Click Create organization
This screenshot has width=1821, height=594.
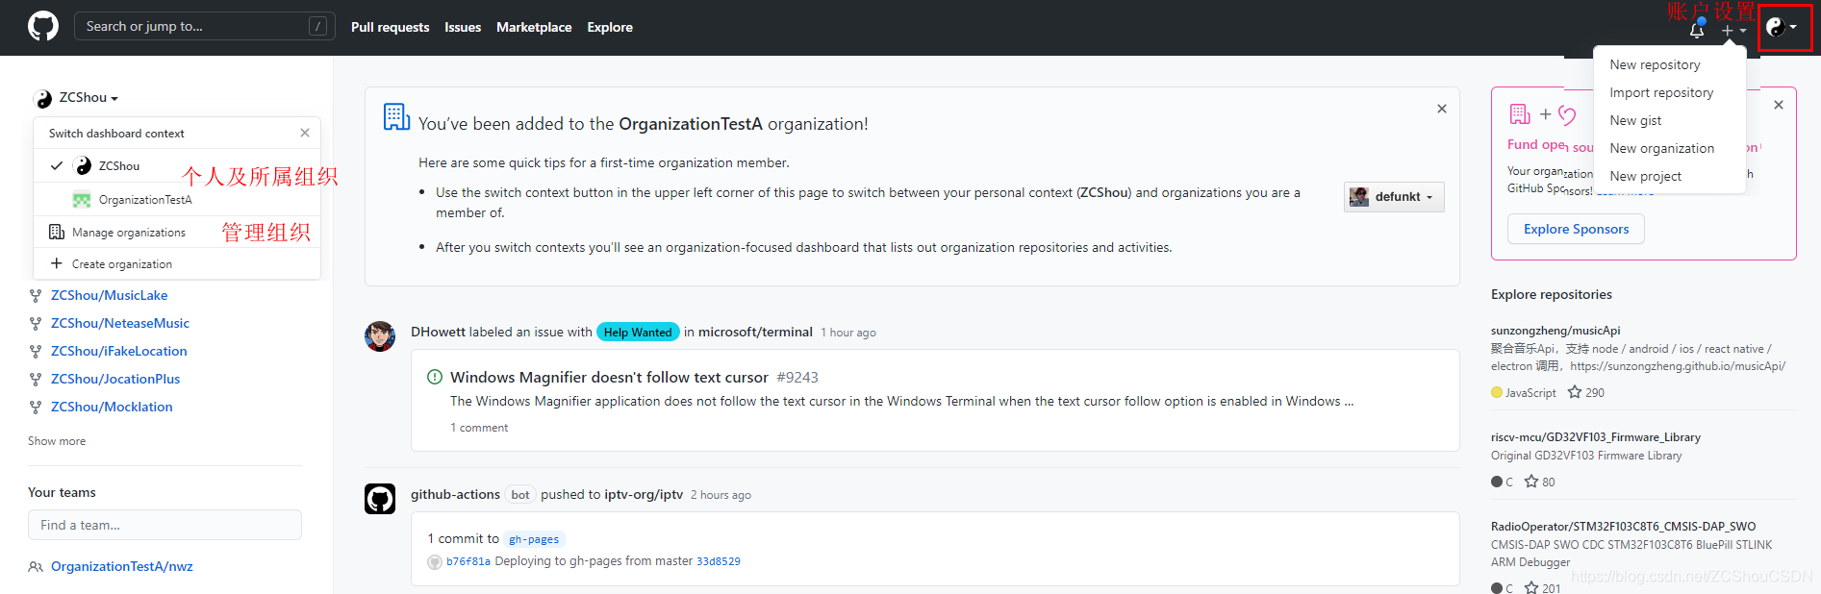177,263
